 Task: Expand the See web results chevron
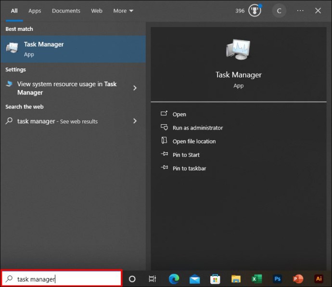coord(135,121)
